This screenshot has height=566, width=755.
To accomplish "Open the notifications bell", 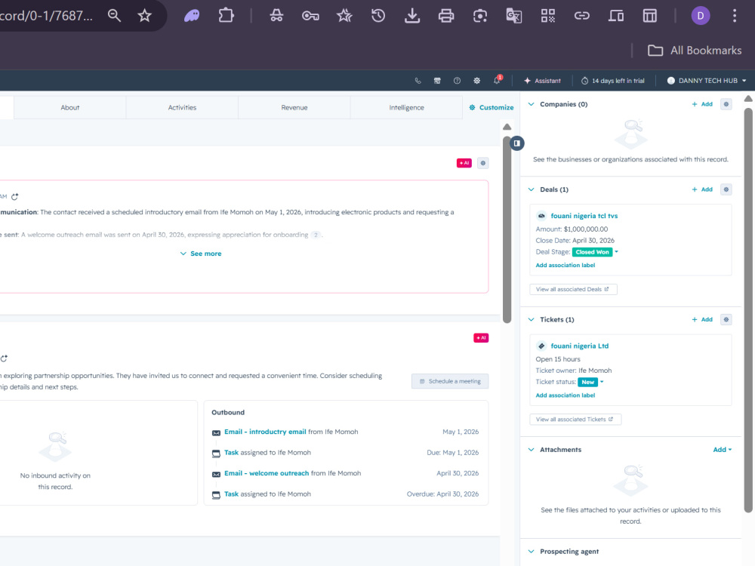I will coord(497,81).
